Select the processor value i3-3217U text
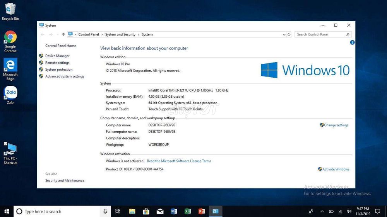The width and height of the screenshot is (387, 217). coord(188,90)
